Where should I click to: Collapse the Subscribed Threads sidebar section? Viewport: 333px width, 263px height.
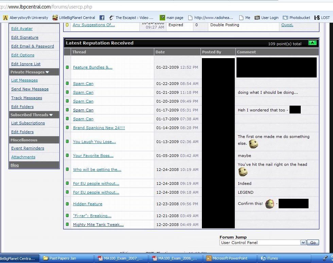(51, 115)
